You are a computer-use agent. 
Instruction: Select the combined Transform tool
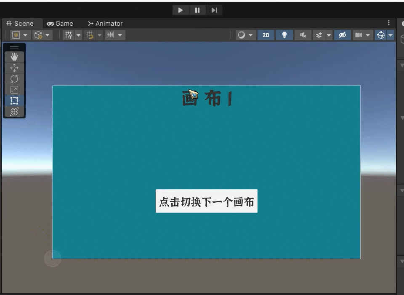(14, 112)
